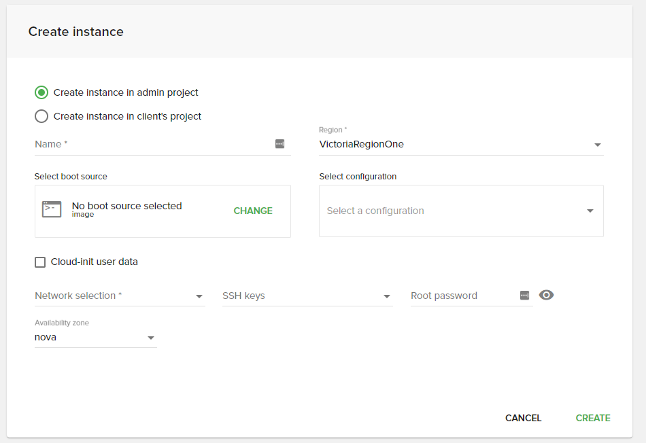Click the No boot source selected text
This screenshot has width=646, height=443.
tap(126, 206)
